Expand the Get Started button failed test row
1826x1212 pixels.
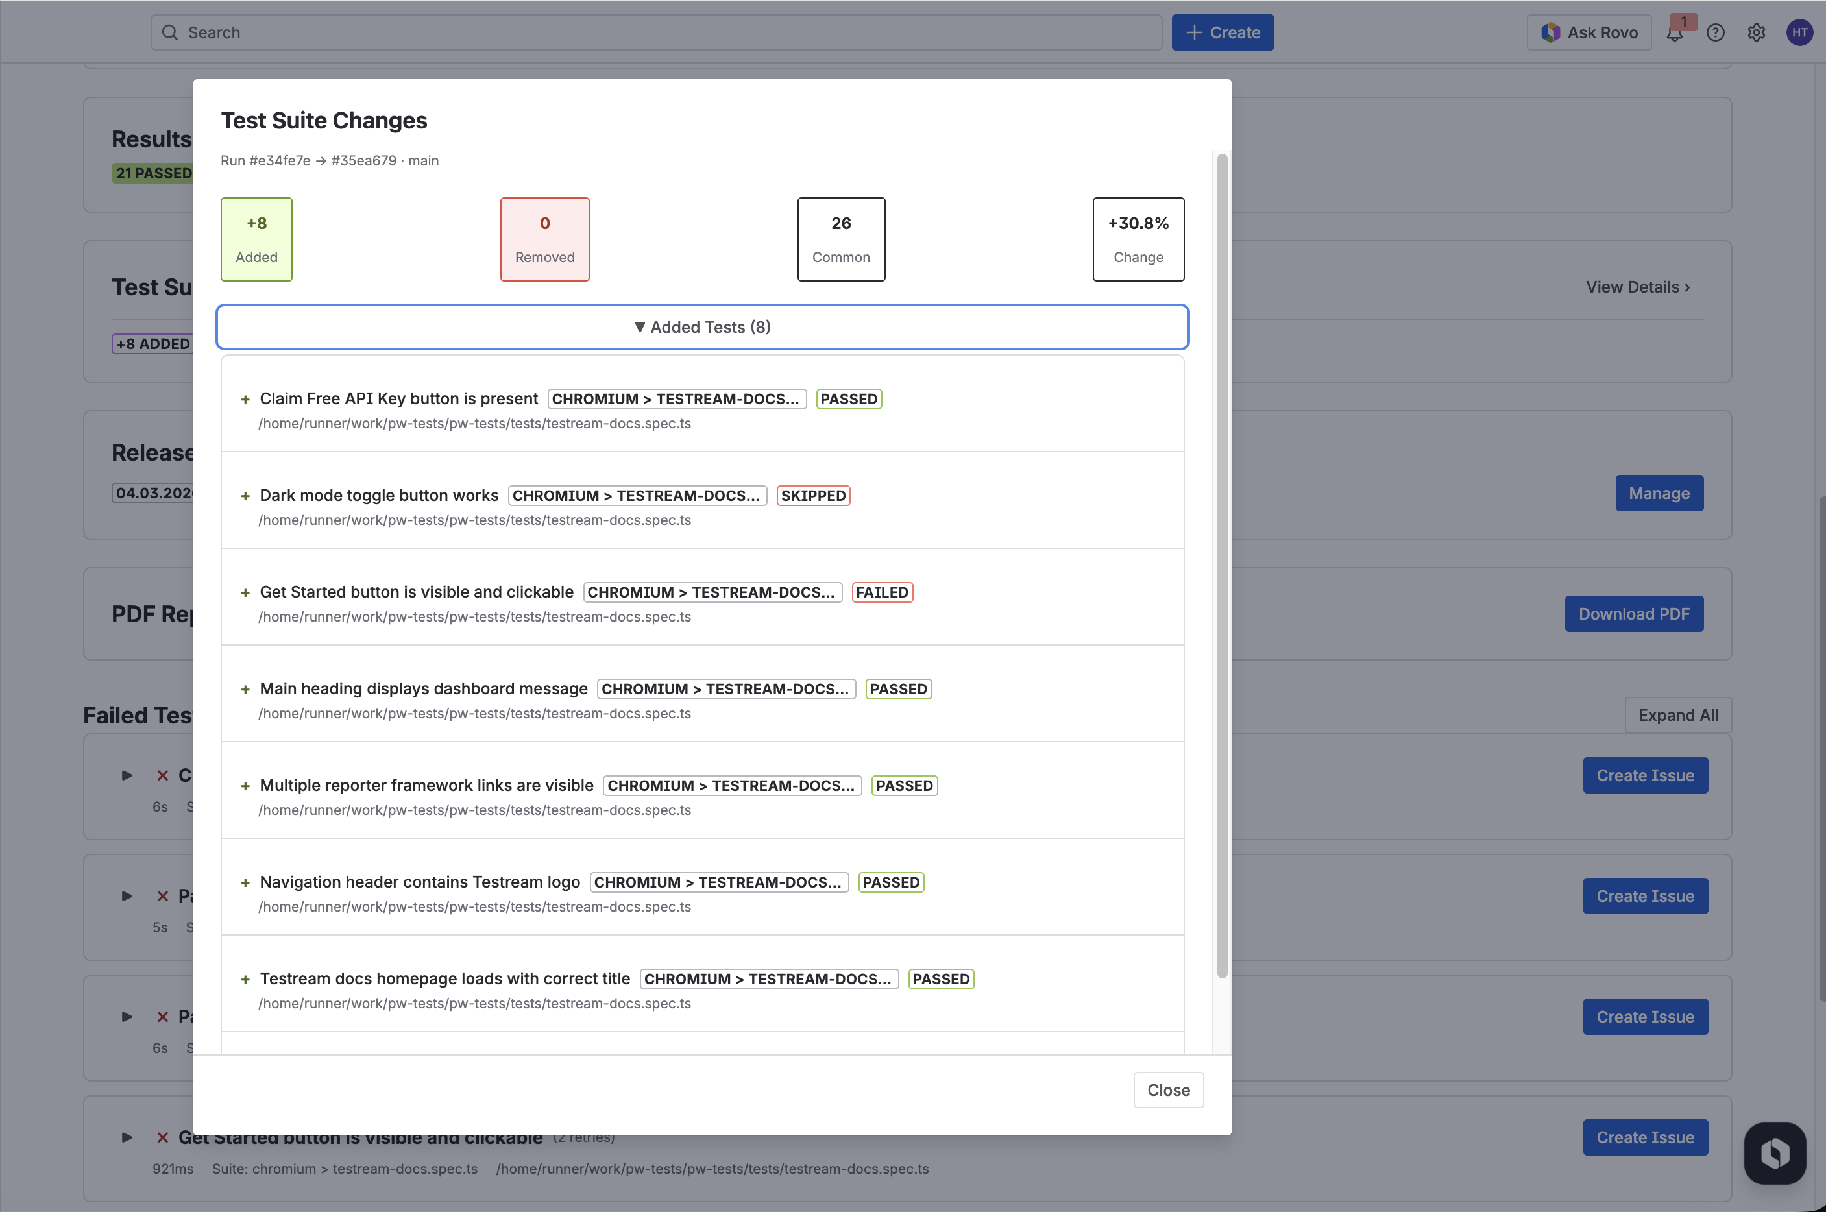(127, 1138)
